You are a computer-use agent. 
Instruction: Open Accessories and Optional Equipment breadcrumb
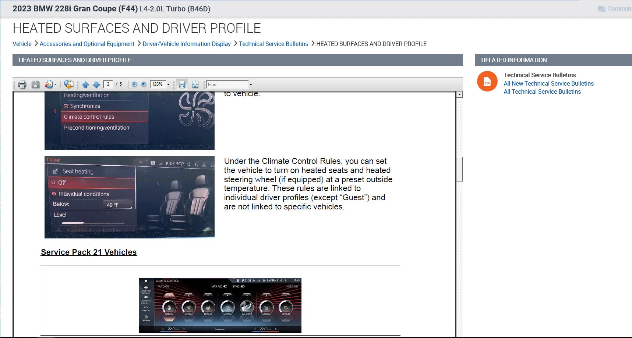coord(87,44)
